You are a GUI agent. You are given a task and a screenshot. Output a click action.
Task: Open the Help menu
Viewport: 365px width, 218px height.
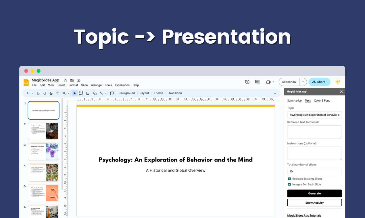pyautogui.click(x=136, y=85)
